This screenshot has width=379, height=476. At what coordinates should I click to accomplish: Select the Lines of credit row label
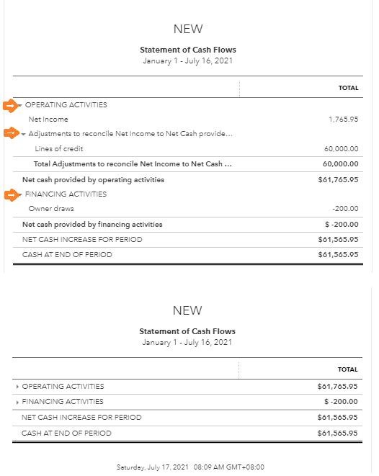point(59,149)
